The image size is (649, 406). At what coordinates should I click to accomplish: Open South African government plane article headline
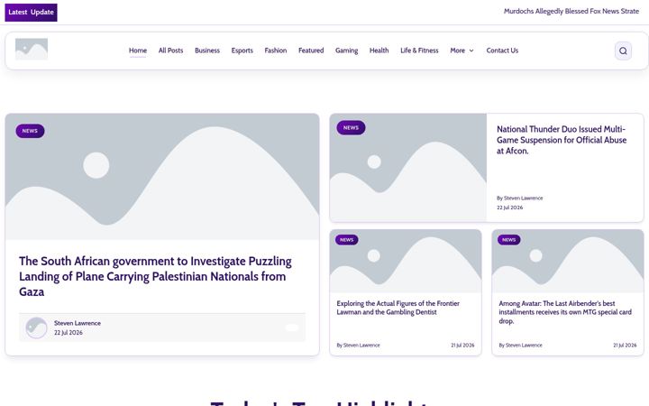pyautogui.click(x=155, y=276)
